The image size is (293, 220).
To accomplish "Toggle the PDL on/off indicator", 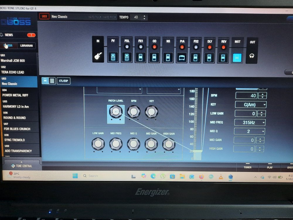I will (x=127, y=47).
